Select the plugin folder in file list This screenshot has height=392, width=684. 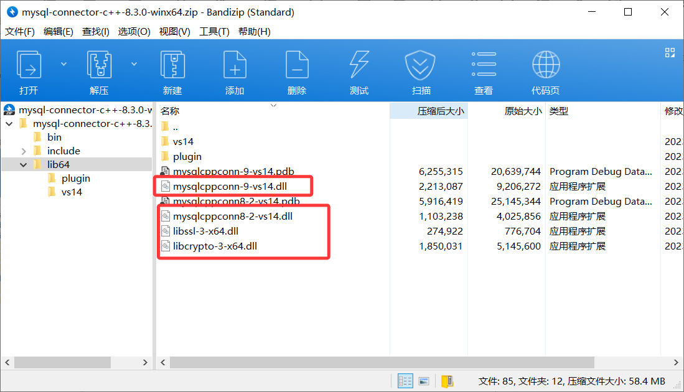tap(187, 157)
